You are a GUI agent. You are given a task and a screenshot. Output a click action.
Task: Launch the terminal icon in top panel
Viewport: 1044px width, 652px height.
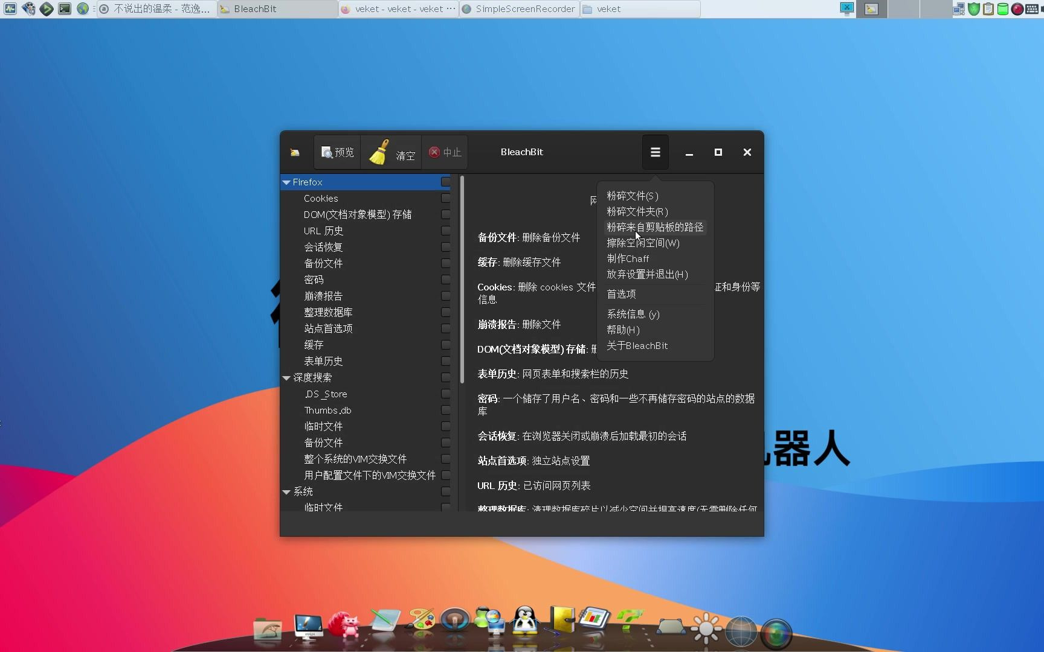pos(65,8)
